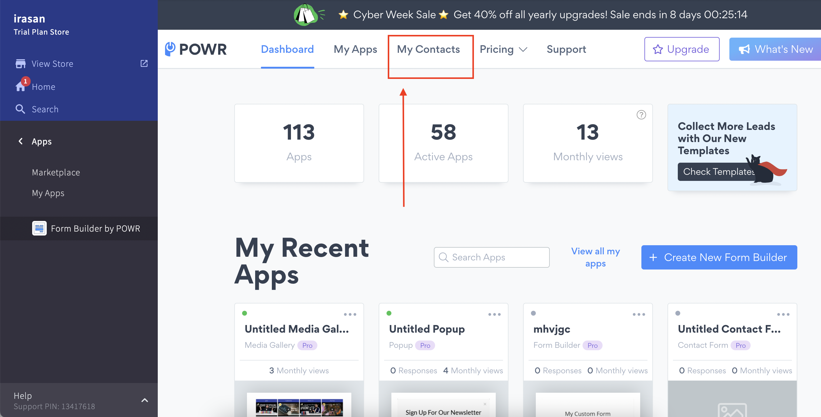Click the star icon on Upgrade button
This screenshot has width=821, height=417.
pyautogui.click(x=658, y=49)
